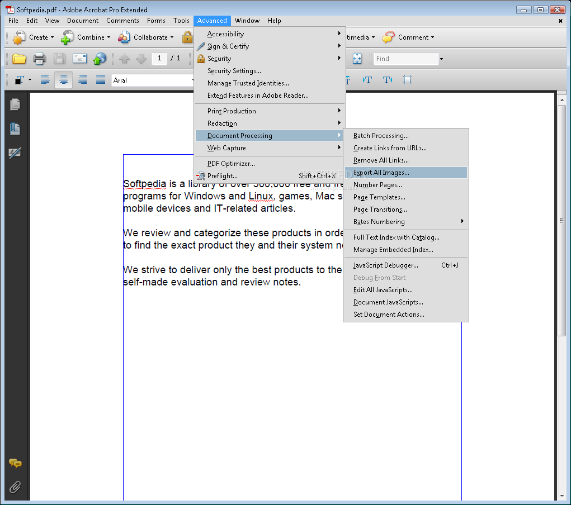This screenshot has width=571, height=505.
Task: Choose Full Text Index with Catalog
Action: (405, 237)
